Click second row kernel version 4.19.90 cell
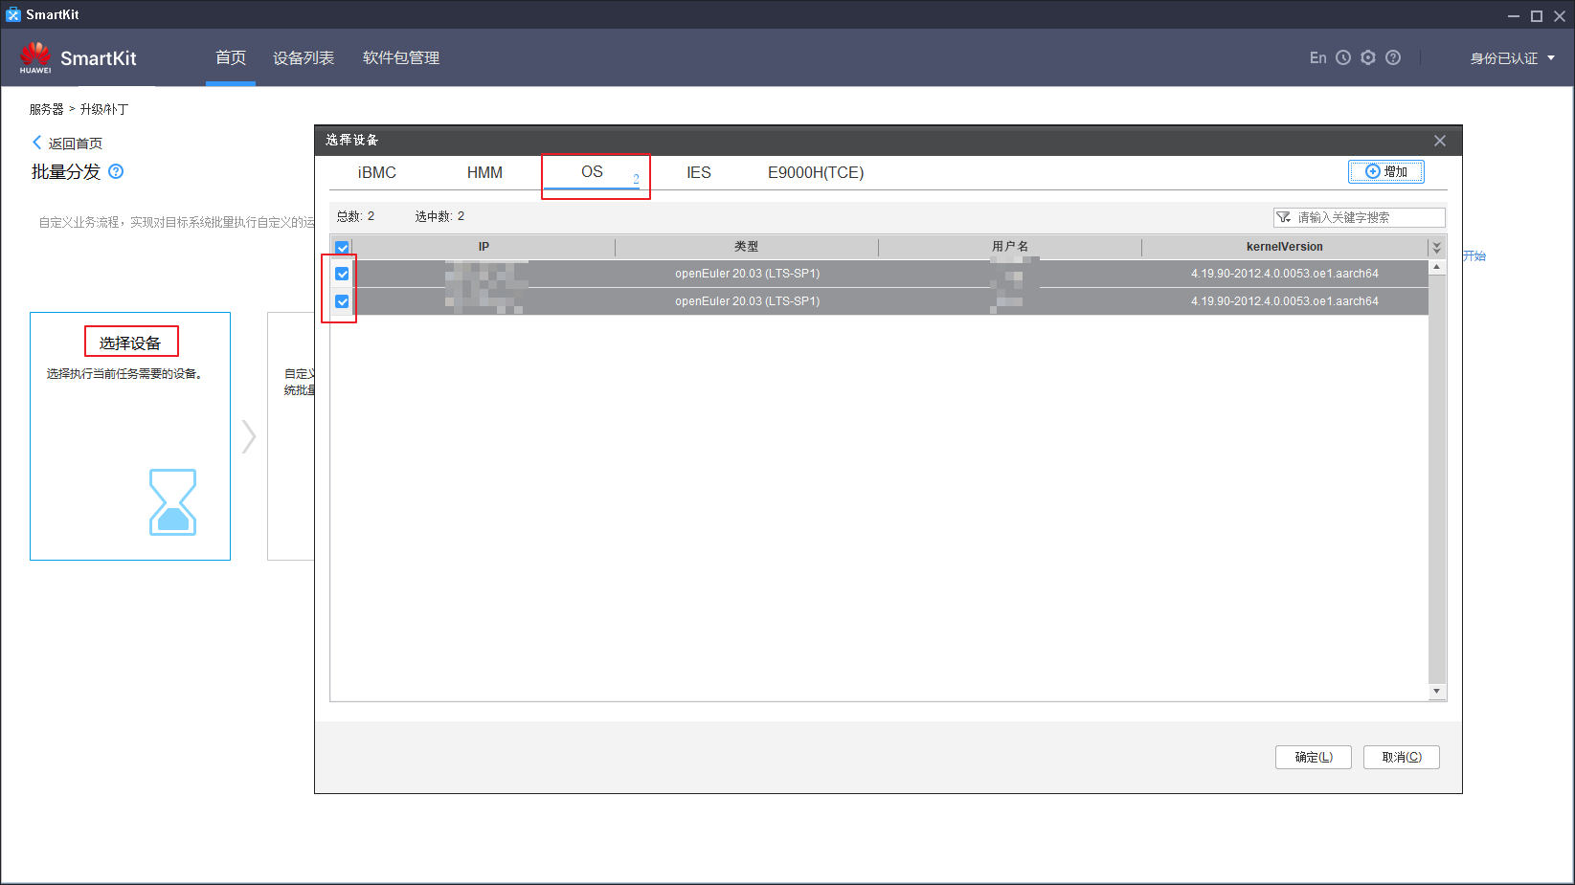 1285,301
